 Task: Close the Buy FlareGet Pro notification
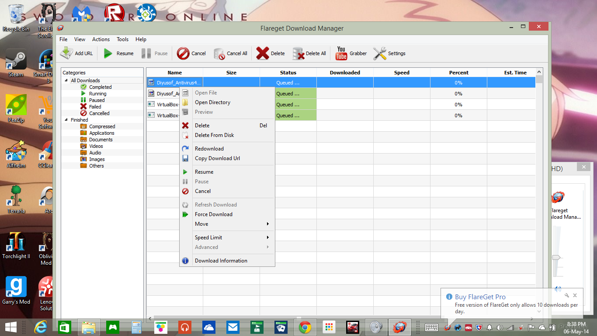tap(575, 295)
